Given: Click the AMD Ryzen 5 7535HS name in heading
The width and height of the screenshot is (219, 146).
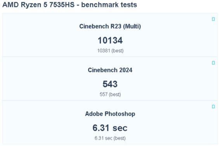Looking at the screenshot, I should 38,5.
